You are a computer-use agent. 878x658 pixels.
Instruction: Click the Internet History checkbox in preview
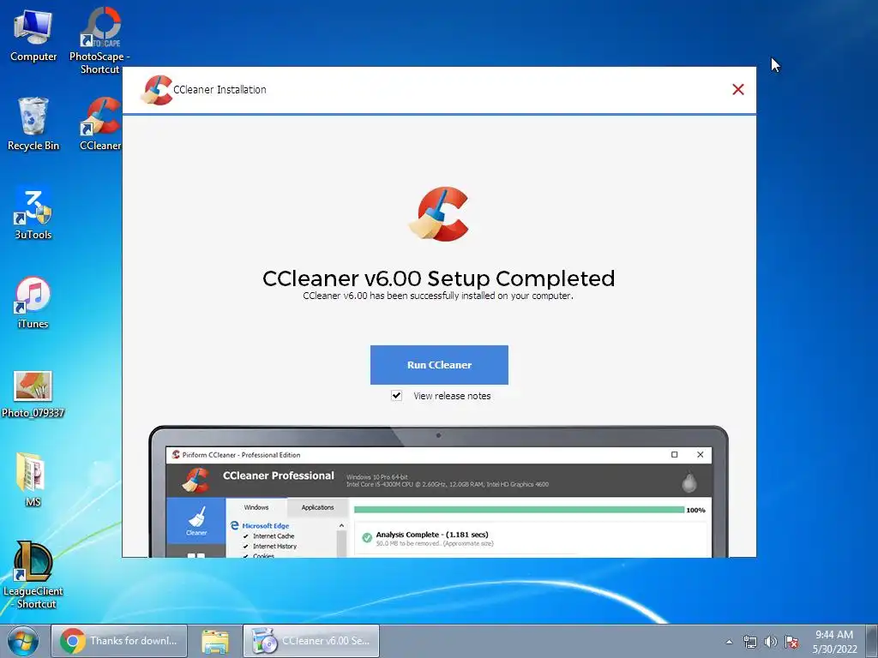[x=246, y=546]
